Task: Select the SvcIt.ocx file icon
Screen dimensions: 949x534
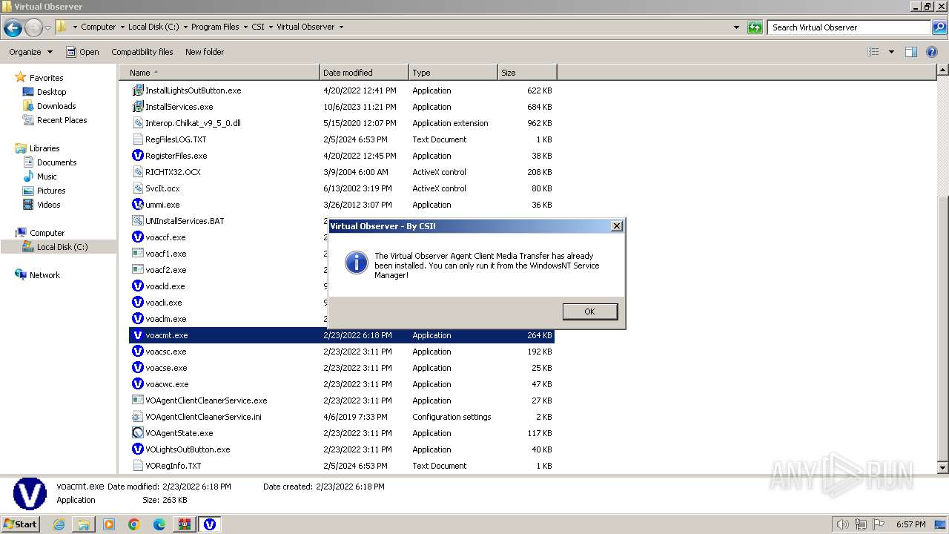Action: tap(137, 188)
